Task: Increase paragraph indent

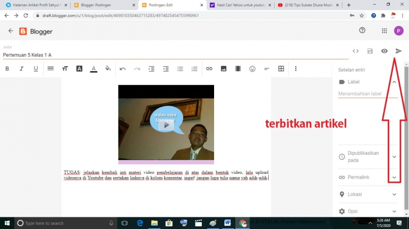Action: tap(151, 69)
